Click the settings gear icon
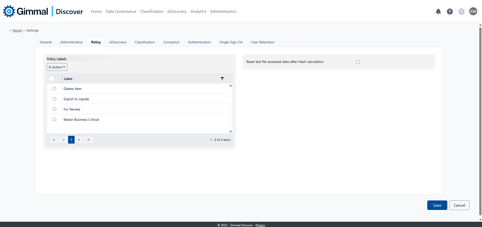482x227 pixels. 461,12
